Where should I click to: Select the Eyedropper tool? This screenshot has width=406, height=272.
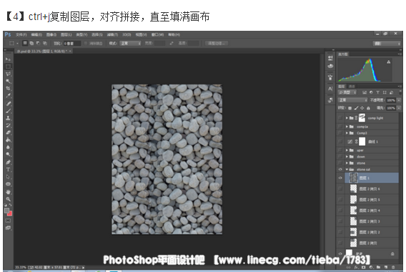tap(8, 96)
